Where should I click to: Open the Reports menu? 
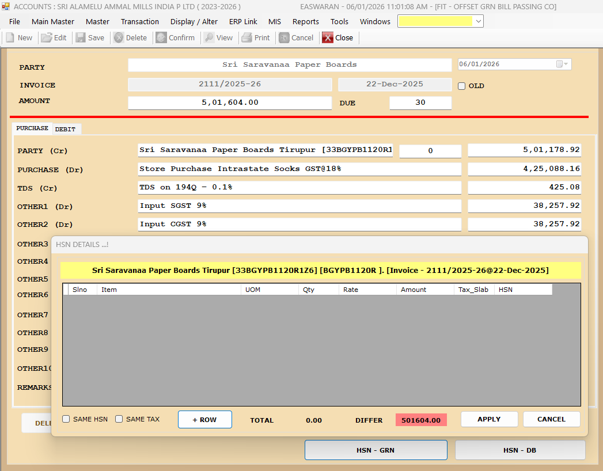(x=305, y=21)
